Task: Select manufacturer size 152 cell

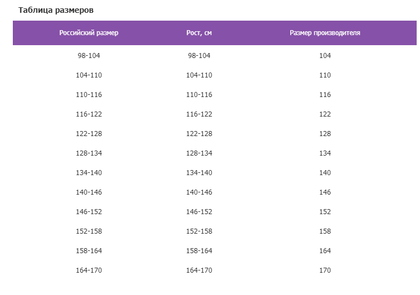Action: pyautogui.click(x=325, y=212)
